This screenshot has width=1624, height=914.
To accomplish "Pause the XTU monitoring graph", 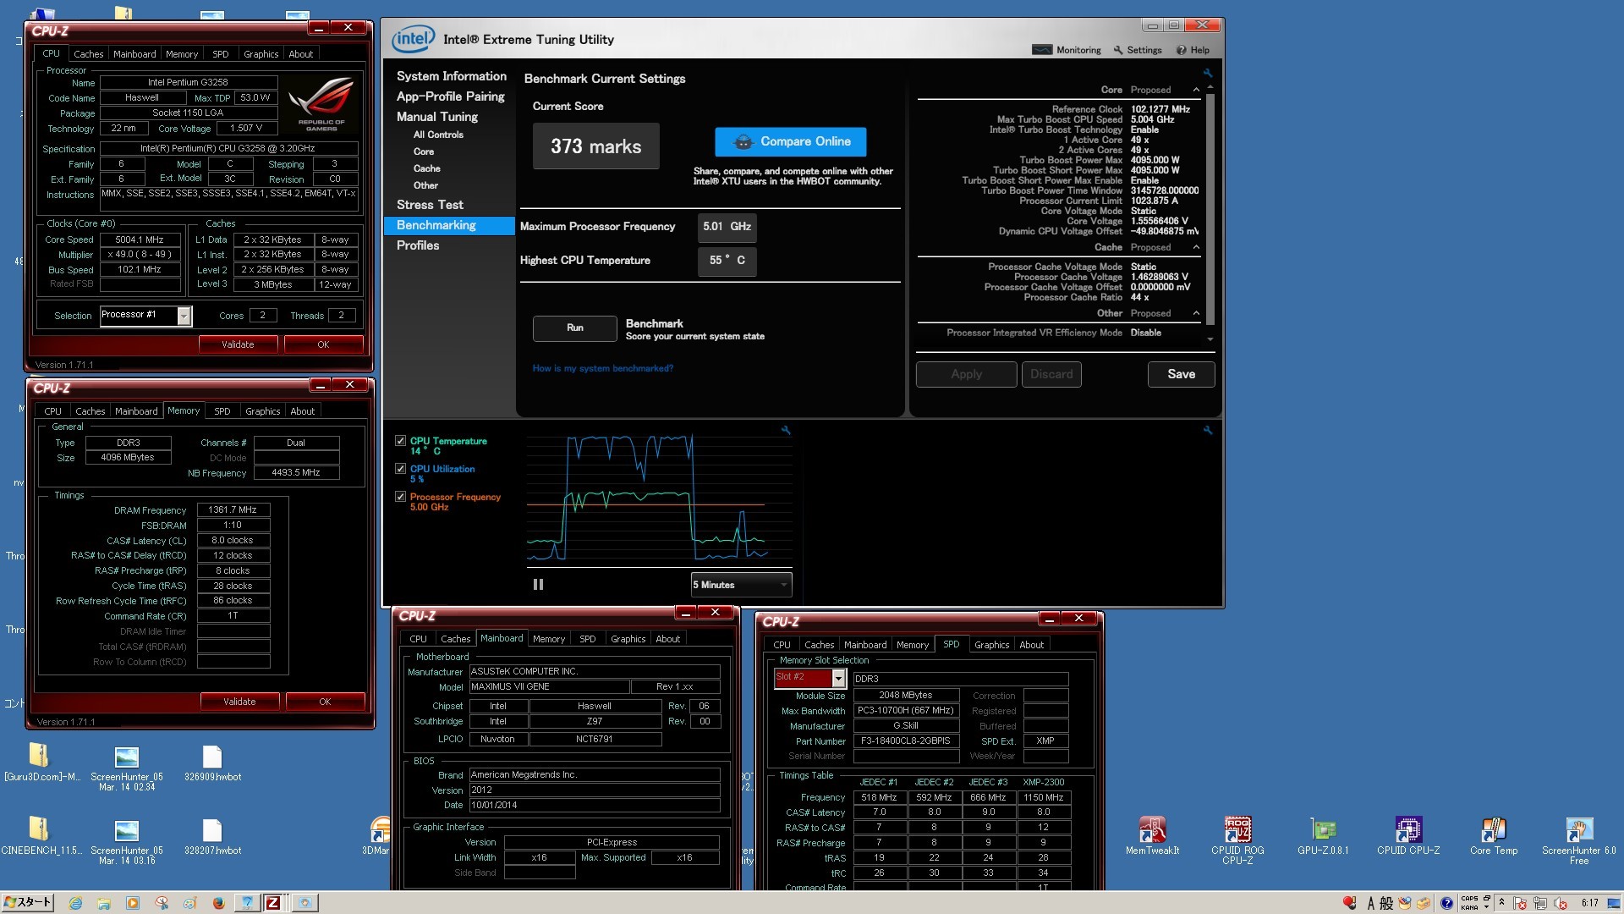I will pyautogui.click(x=538, y=585).
